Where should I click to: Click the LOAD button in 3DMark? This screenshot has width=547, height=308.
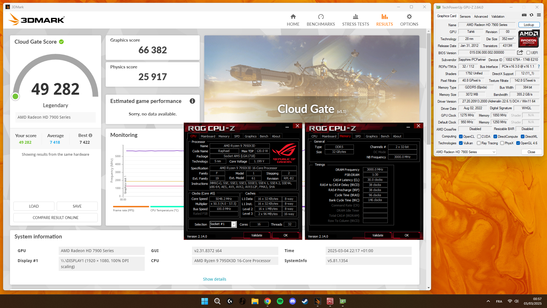click(34, 206)
